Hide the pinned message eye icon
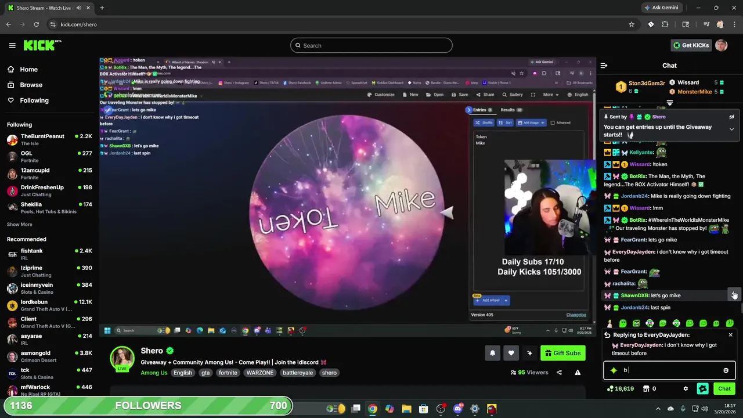Screen dimensions: 743x418 pyautogui.click(x=731, y=117)
